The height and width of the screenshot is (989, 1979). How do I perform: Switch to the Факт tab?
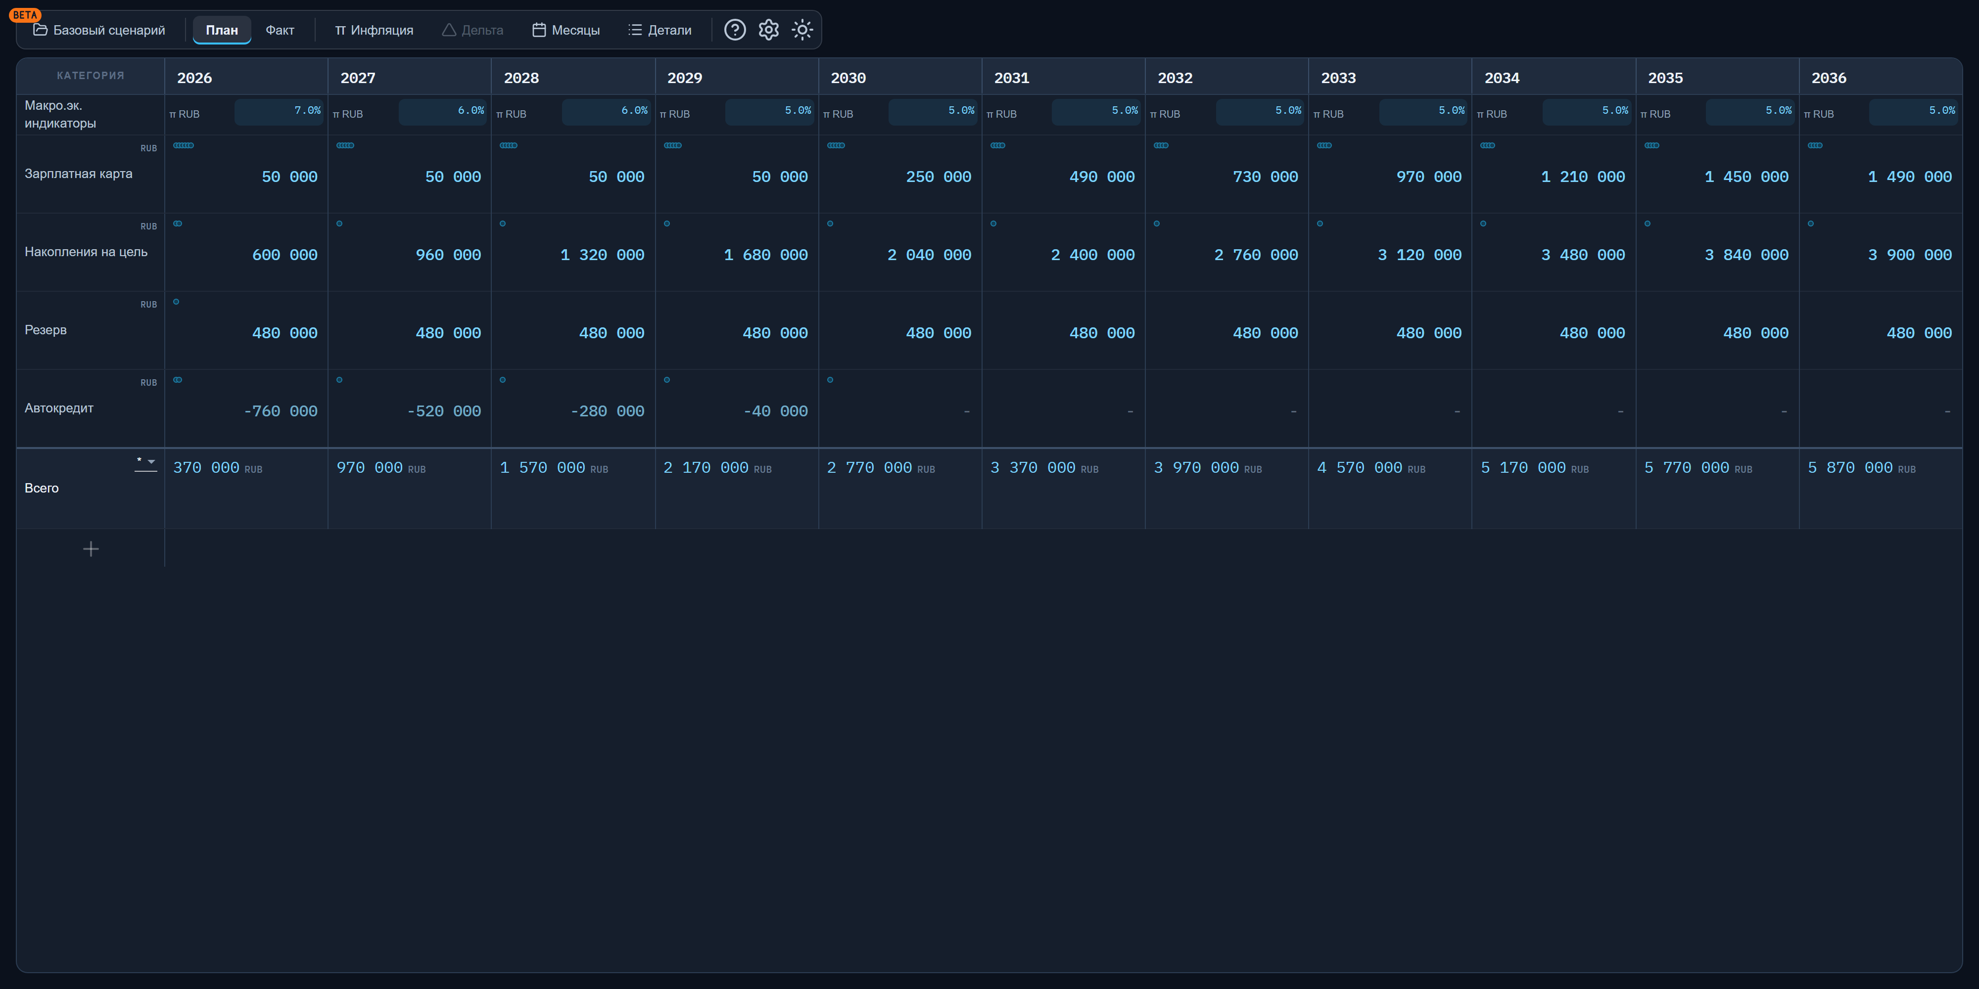280,30
